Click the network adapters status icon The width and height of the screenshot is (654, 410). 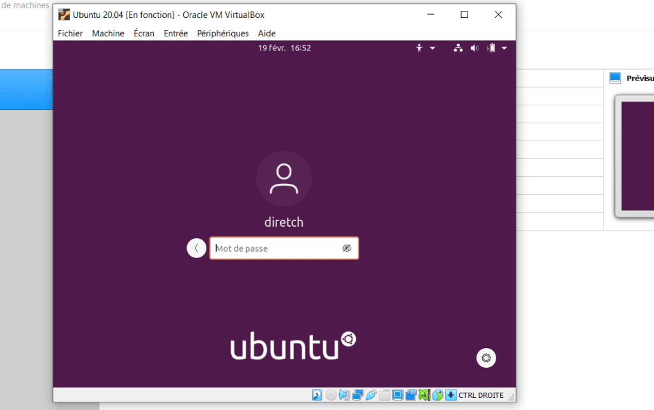pyautogui.click(x=358, y=395)
